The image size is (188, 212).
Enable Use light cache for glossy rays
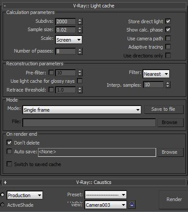pos(80,81)
